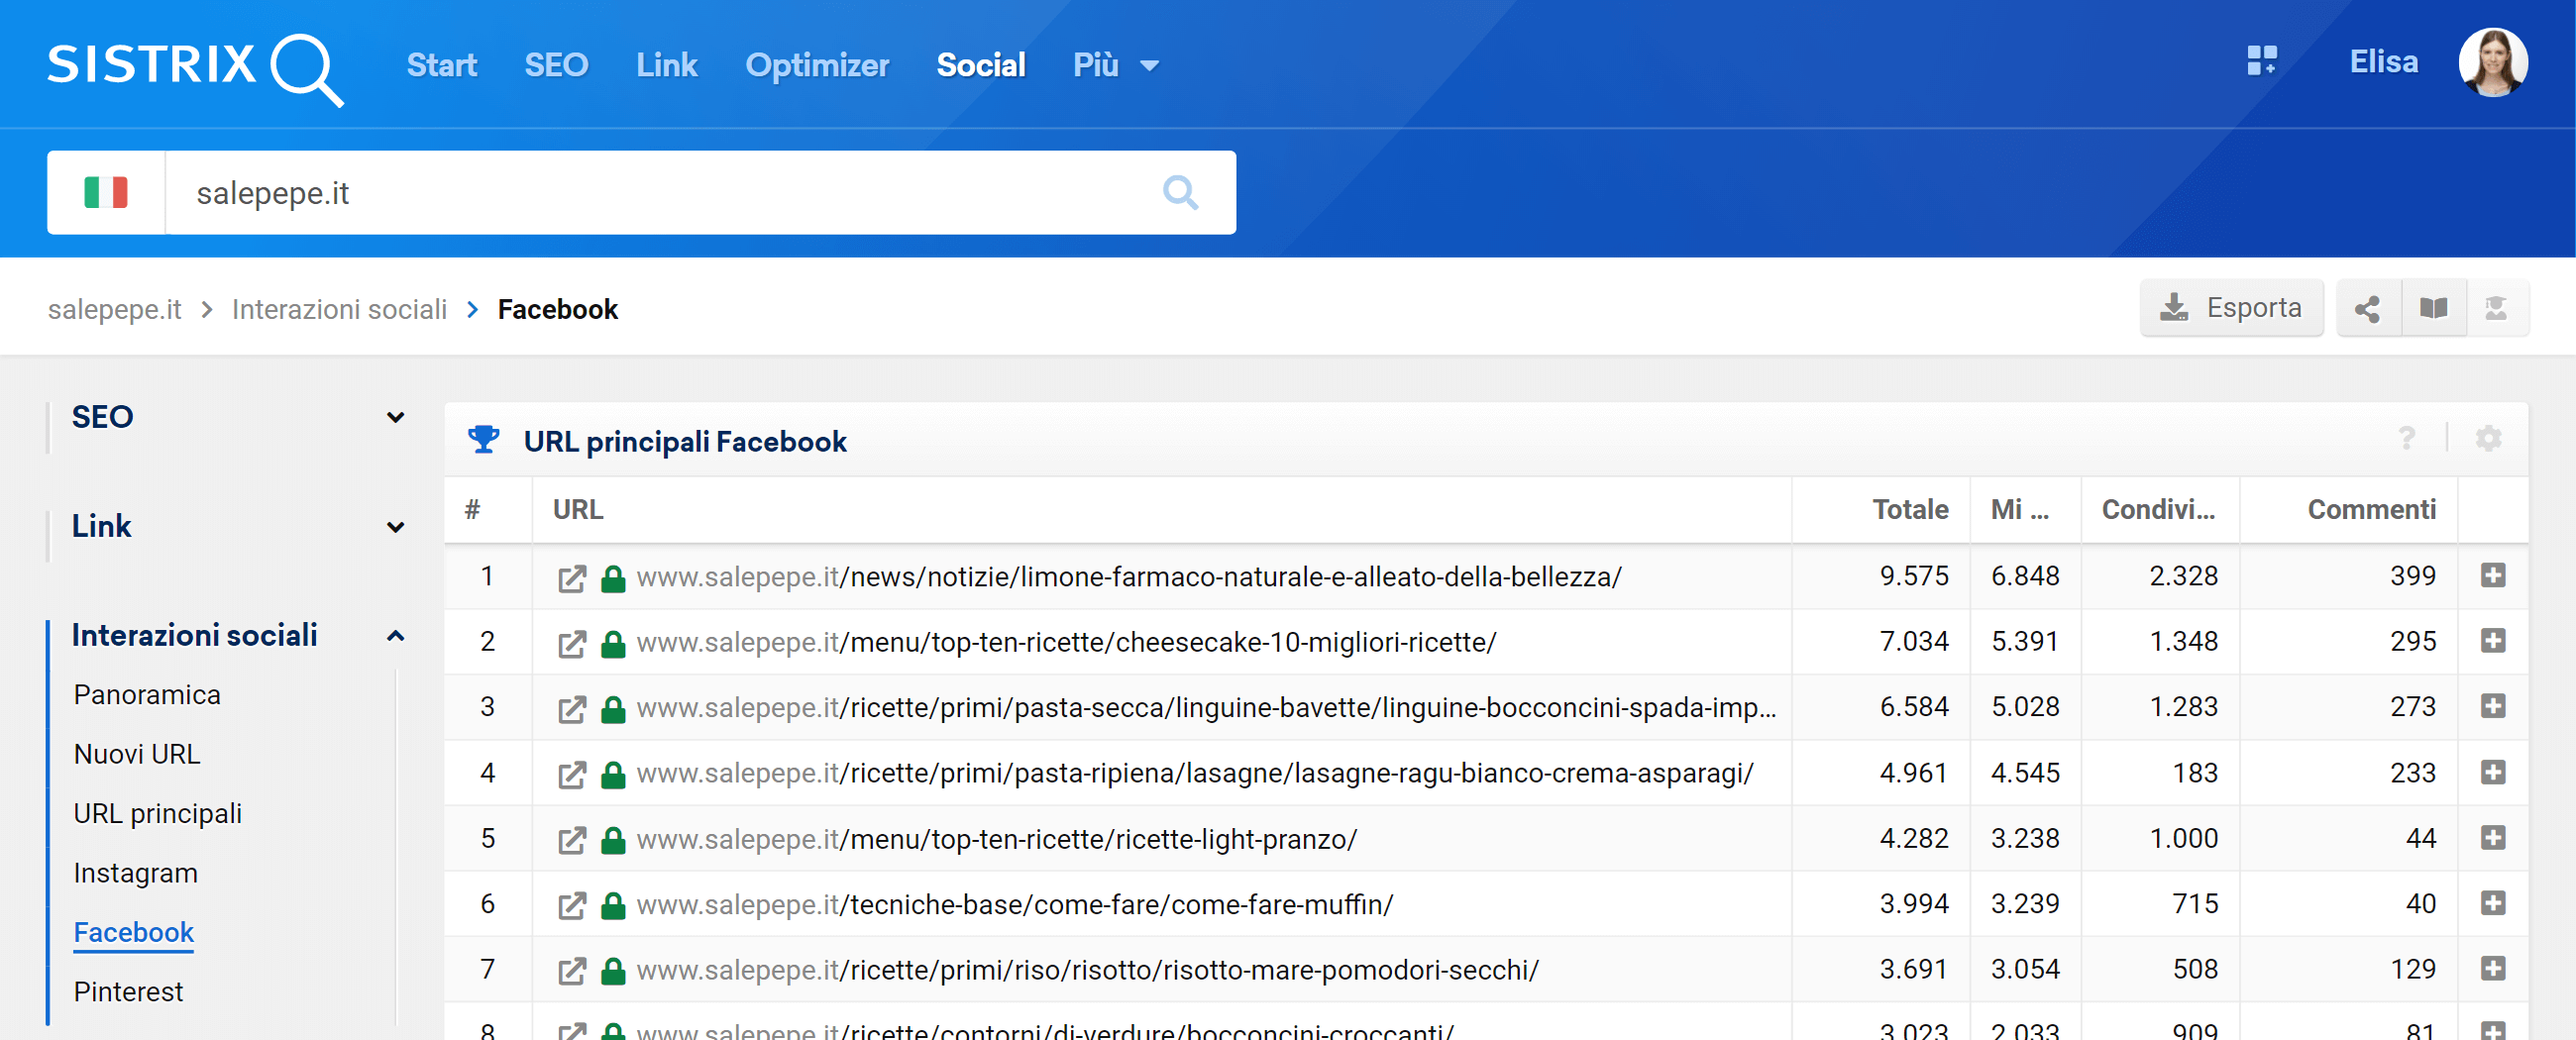This screenshot has width=2576, height=1040.
Task: Click the Esporta button
Action: click(x=2231, y=308)
